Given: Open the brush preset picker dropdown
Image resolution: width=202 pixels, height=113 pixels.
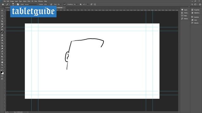Looking at the screenshot, I should pyautogui.click(x=15, y=4).
